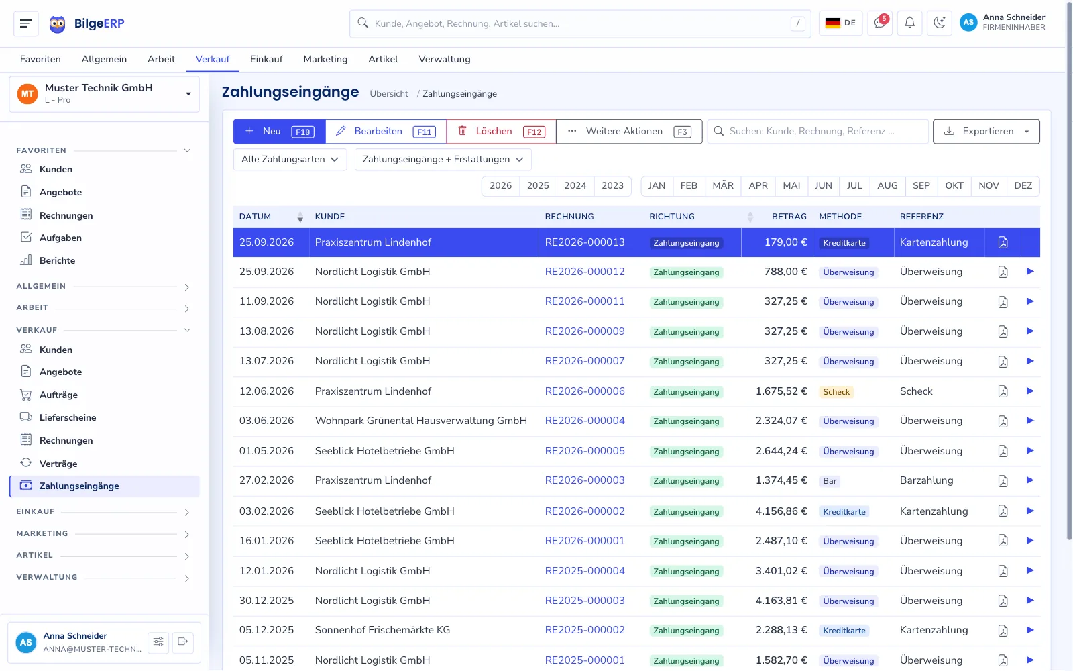Open the chat messages icon with badge
The width and height of the screenshot is (1073, 671).
[x=879, y=23]
